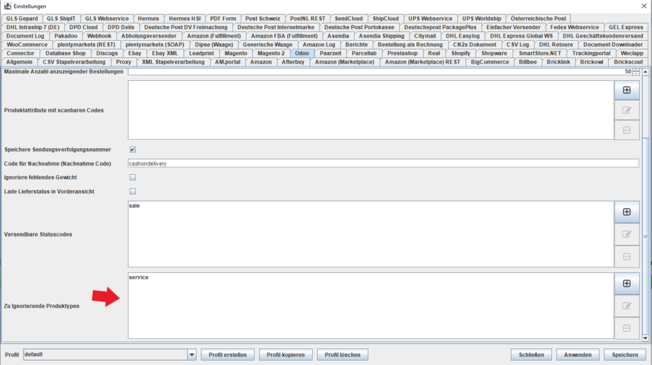This screenshot has width=652, height=365.
Task: Add a scannable code product attribute
Action: [627, 90]
